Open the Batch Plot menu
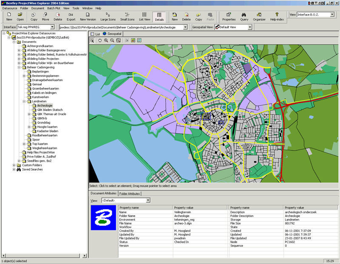This screenshot has width=340, height=264. (x=54, y=8)
